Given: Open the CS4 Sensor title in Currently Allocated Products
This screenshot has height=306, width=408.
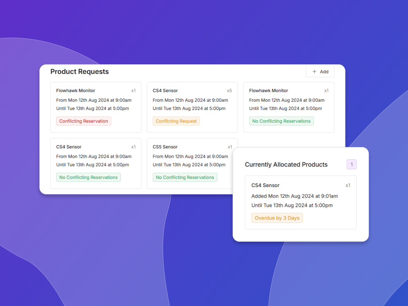Looking at the screenshot, I should (265, 185).
